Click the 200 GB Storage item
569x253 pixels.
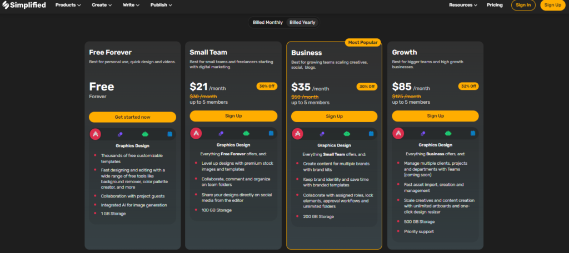pos(318,216)
